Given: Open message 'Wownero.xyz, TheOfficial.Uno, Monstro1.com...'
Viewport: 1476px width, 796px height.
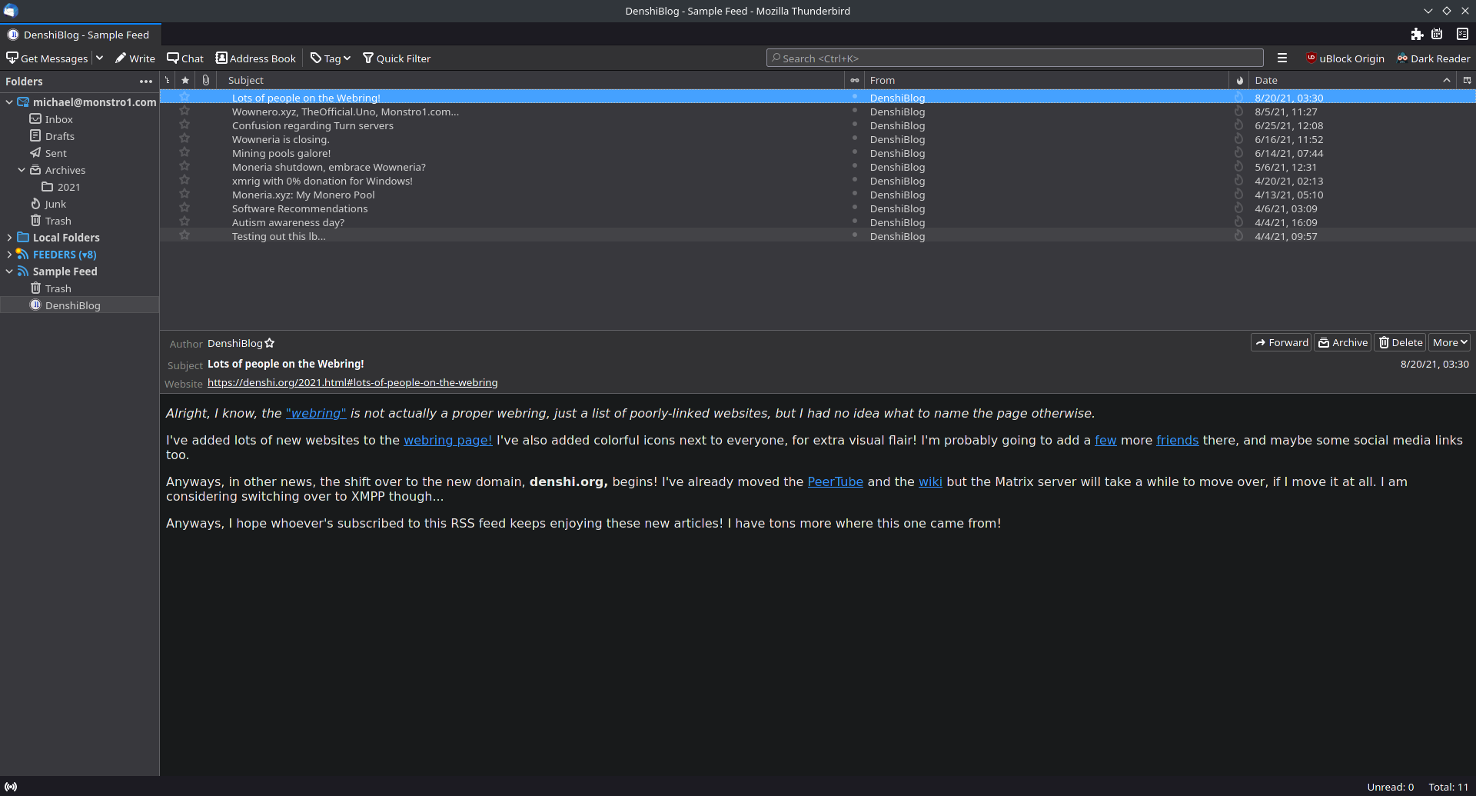Looking at the screenshot, I should [345, 112].
